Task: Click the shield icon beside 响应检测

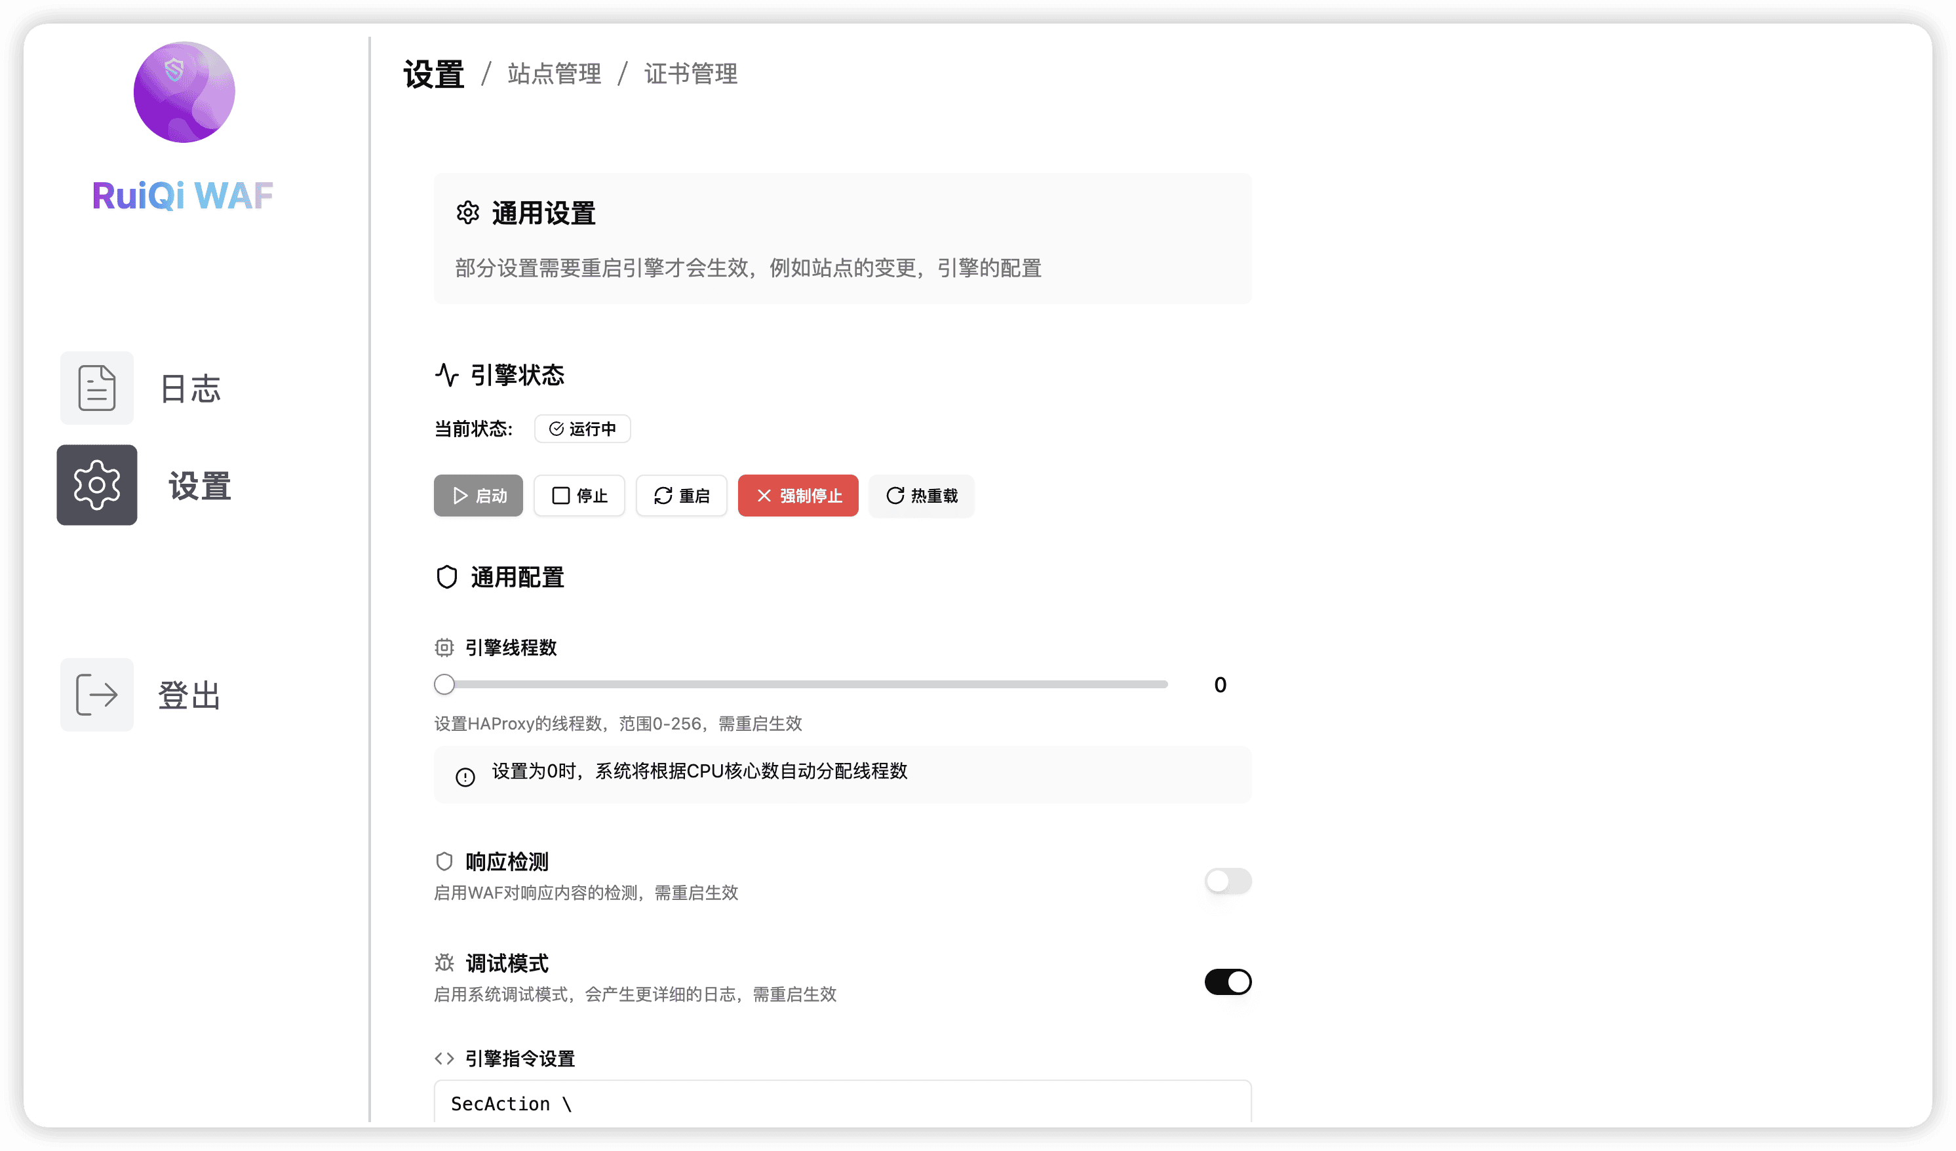Action: (444, 861)
